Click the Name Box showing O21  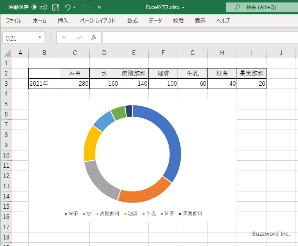pyautogui.click(x=20, y=38)
